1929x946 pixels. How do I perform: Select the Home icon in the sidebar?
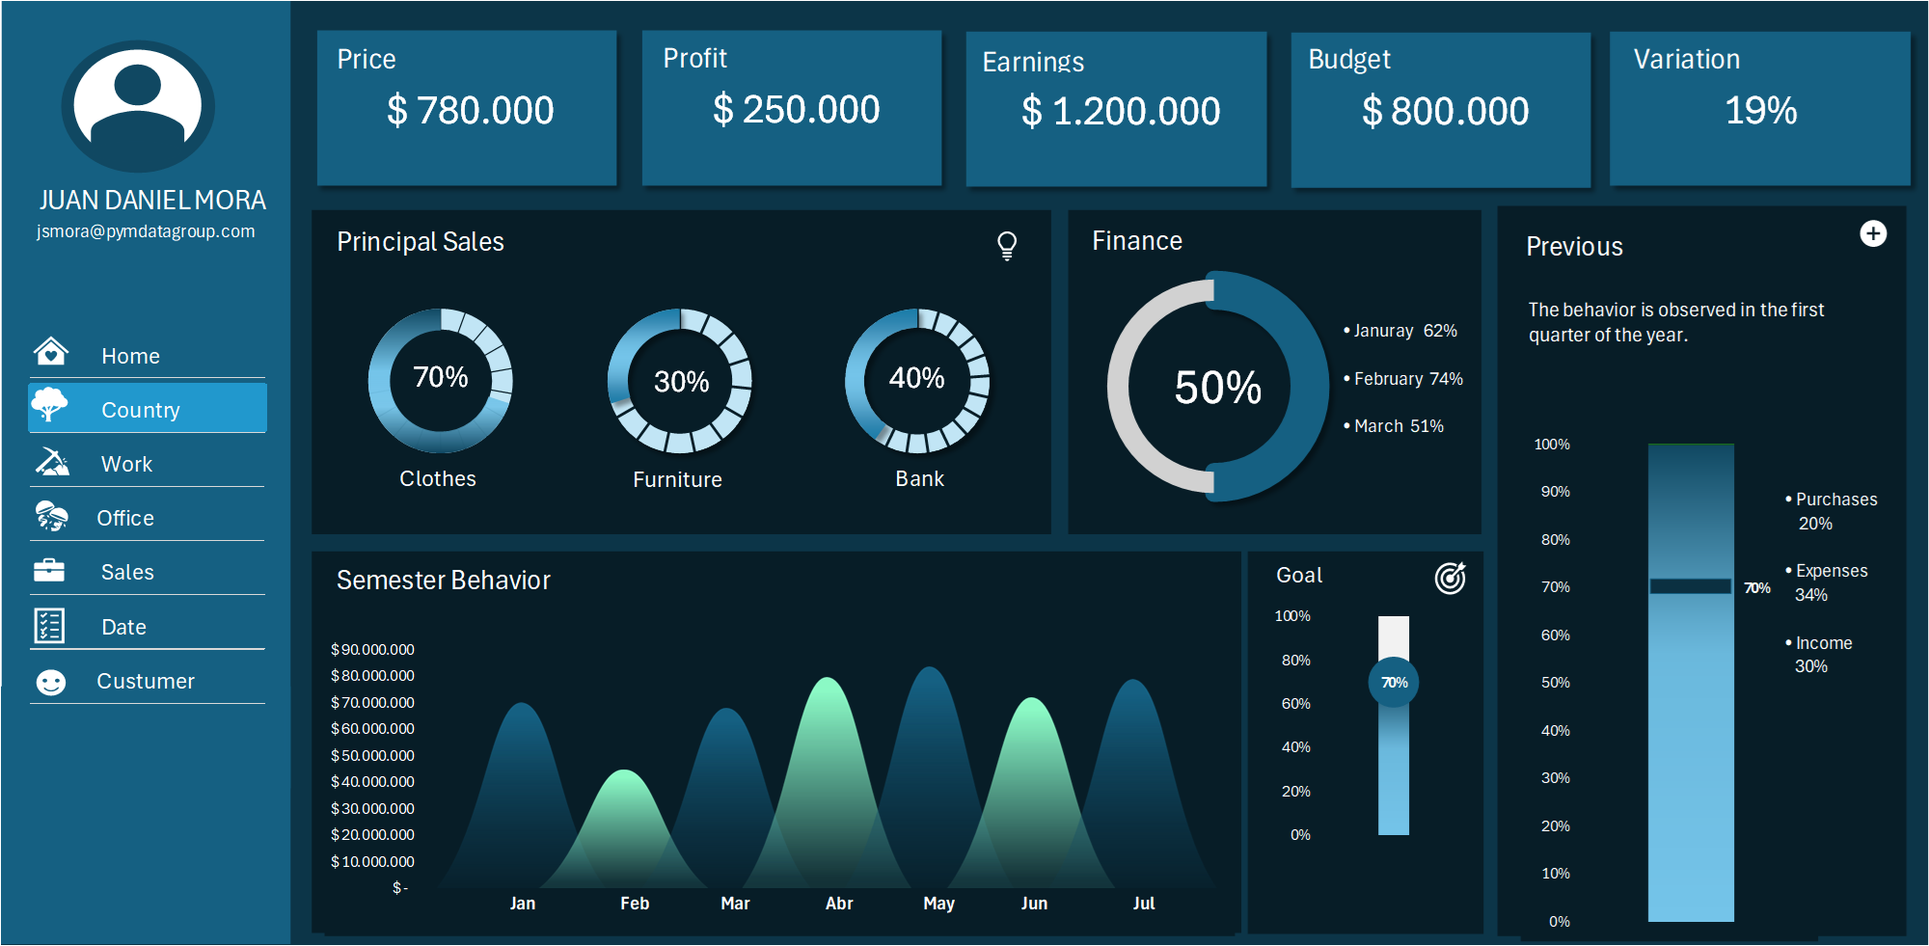pyautogui.click(x=50, y=354)
